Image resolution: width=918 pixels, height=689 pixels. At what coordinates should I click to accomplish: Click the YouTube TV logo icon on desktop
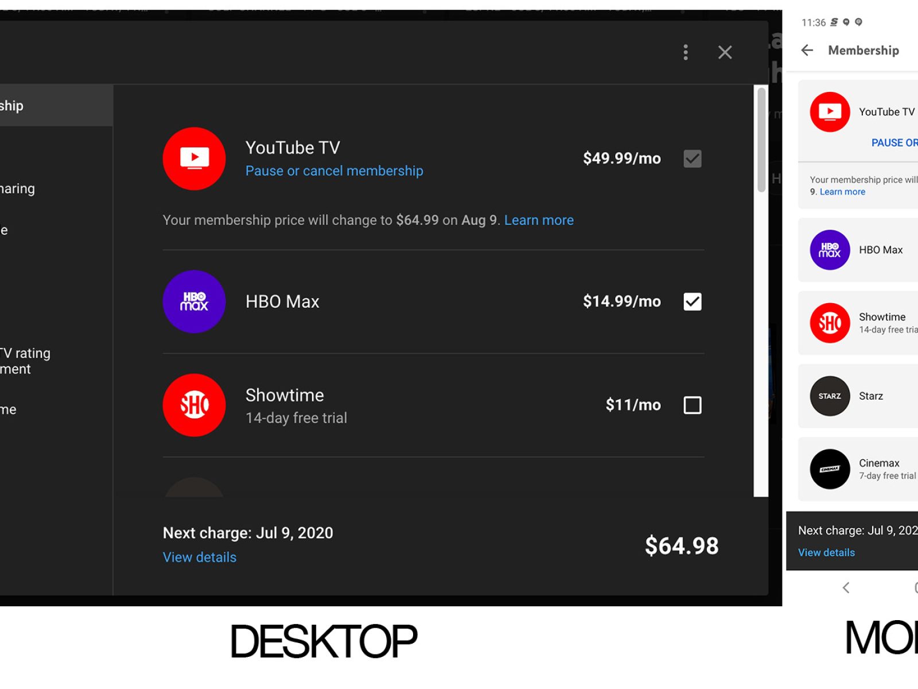tap(194, 158)
